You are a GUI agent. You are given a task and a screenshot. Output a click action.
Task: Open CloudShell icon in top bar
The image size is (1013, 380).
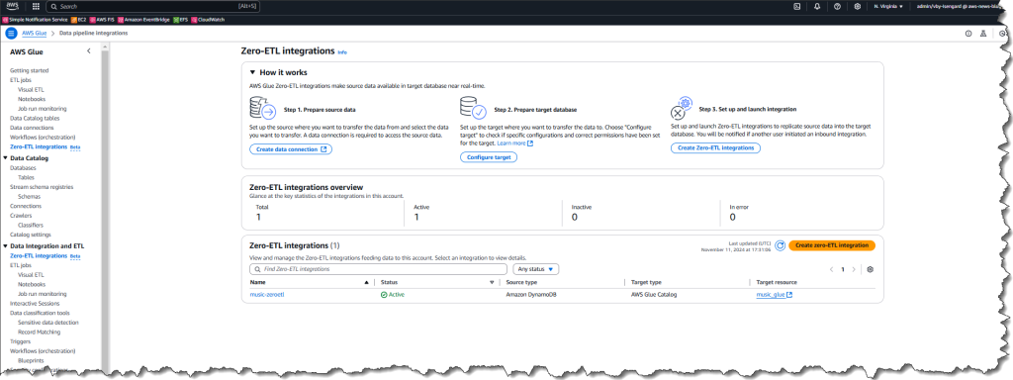[x=796, y=7]
